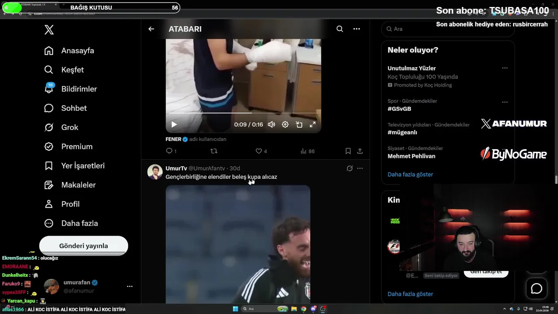This screenshot has width=558, height=314.
Task: Seek on video progress bar
Action: click(x=243, y=113)
